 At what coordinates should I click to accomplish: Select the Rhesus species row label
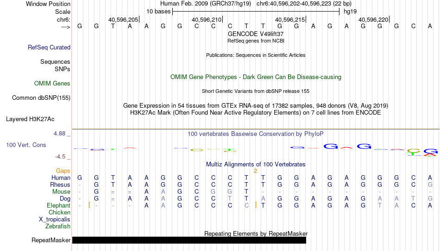[x=60, y=185]
